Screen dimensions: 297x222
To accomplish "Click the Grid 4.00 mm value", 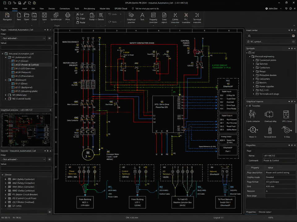I will [280, 186].
